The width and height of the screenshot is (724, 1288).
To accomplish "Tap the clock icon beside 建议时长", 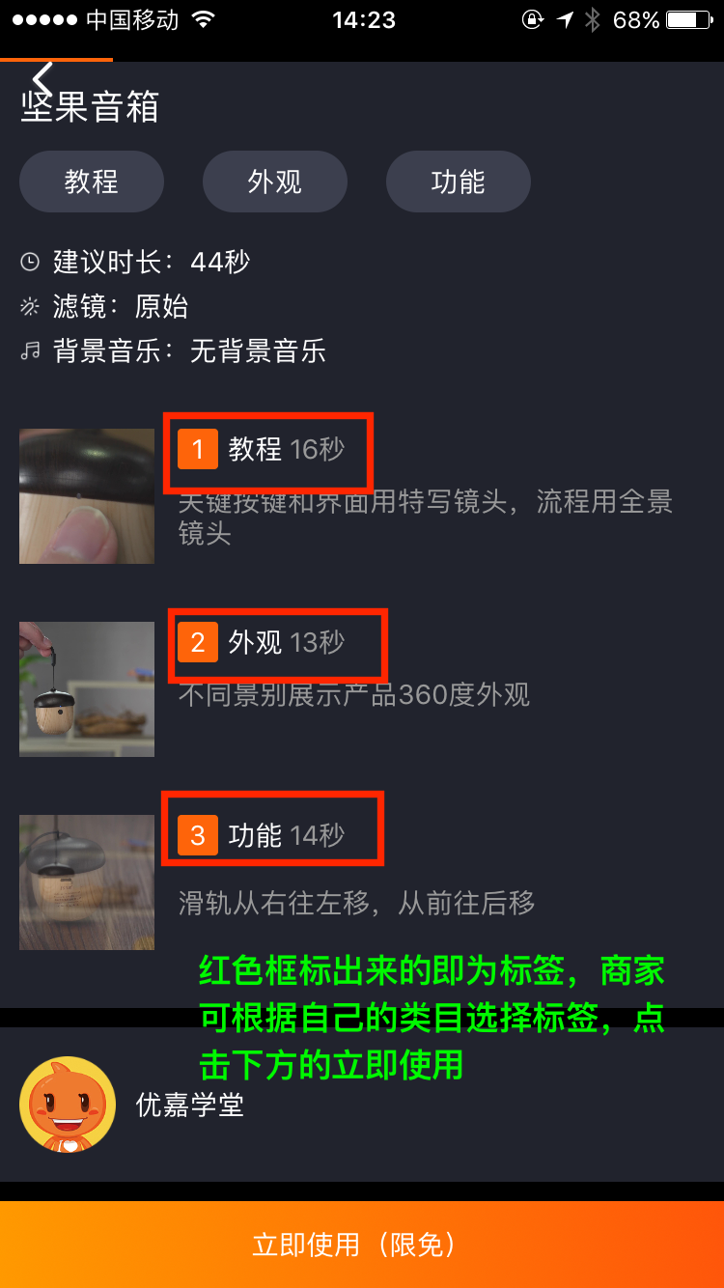I will pos(30,262).
